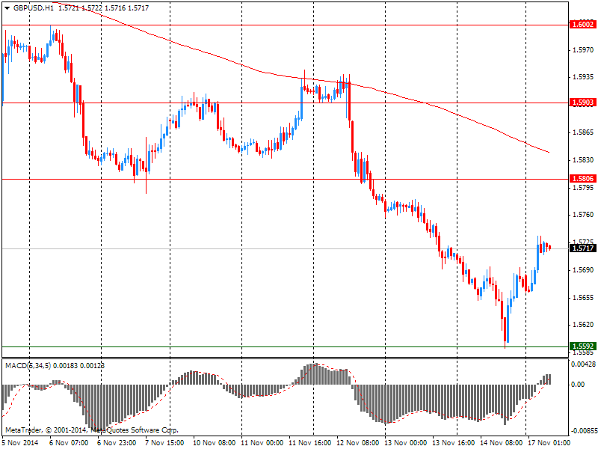Viewport: 598px width, 449px height.
Task: Click the 17 Nov 01:00 time label
Action: tap(549, 443)
